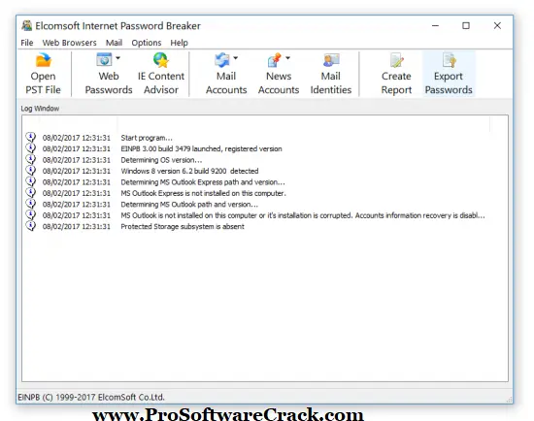
Task: Click info icon beside 'EINPB 3.00 build 3479' entry
Action: [x=31, y=148]
